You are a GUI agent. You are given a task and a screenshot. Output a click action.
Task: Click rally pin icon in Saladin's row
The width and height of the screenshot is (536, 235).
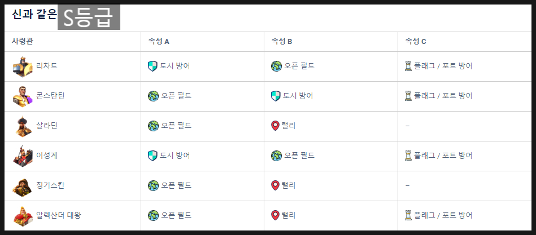point(275,126)
